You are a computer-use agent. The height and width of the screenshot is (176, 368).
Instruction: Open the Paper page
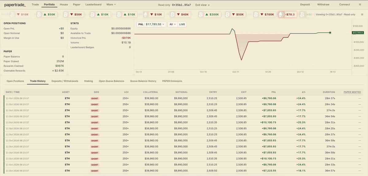(76, 5)
